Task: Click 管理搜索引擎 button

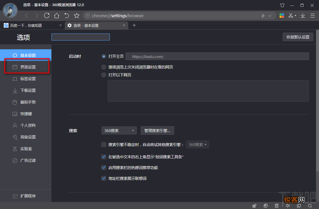Action: tap(157, 131)
